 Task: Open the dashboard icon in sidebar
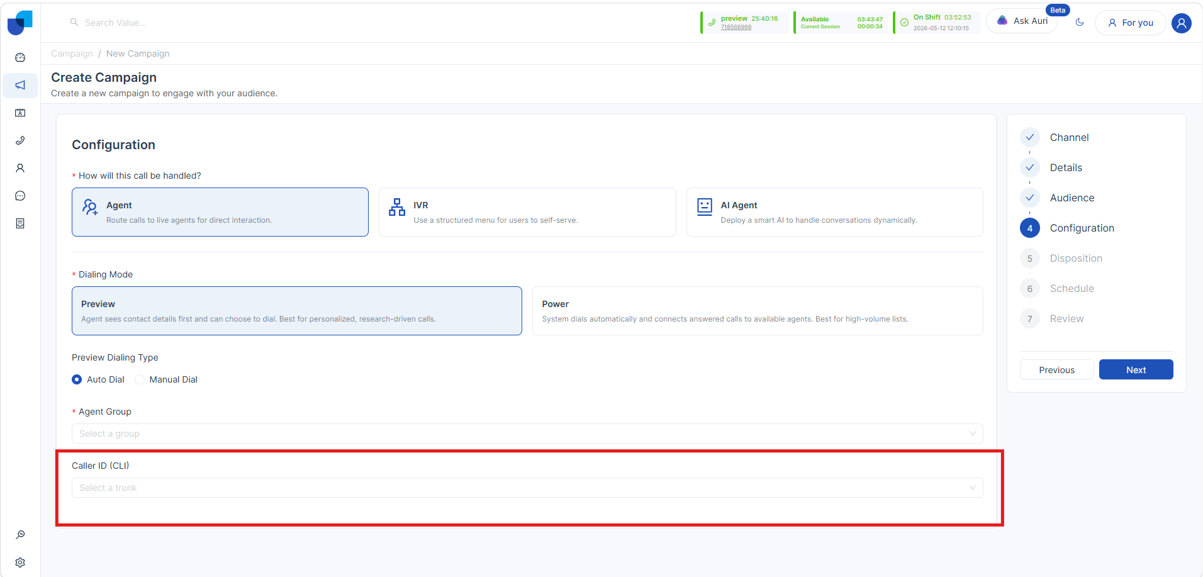pos(20,57)
